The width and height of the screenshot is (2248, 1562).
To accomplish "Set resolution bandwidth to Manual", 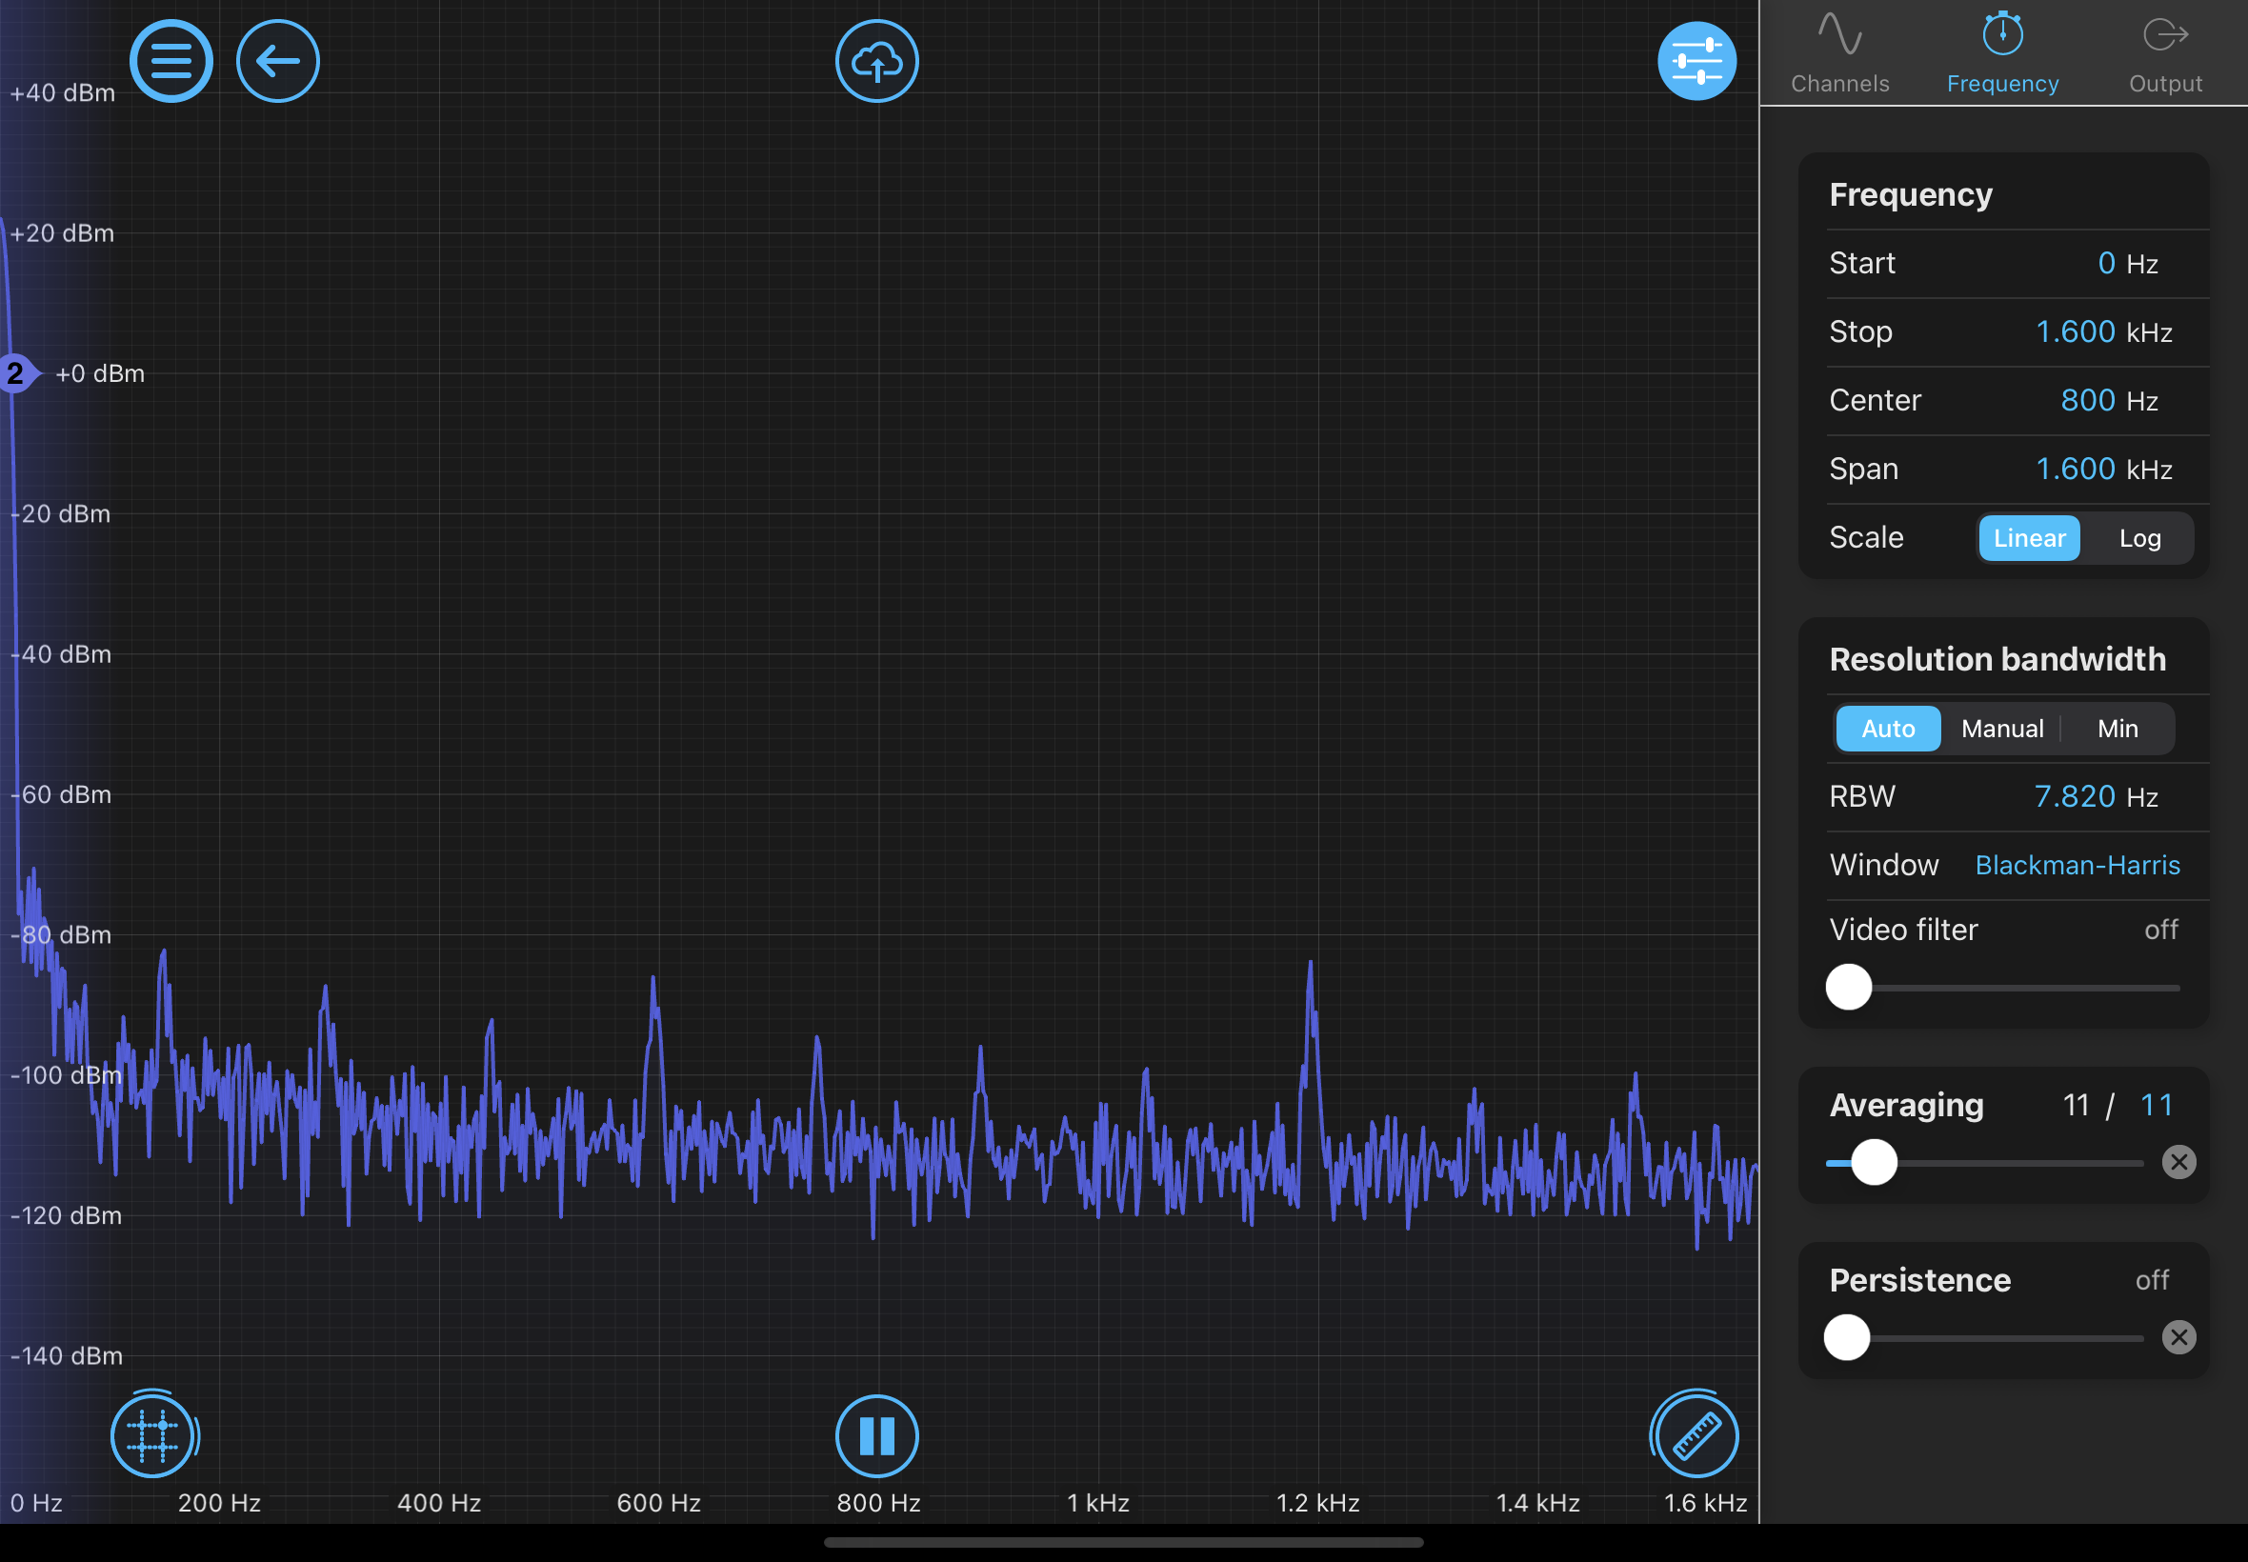I will click(2002, 729).
